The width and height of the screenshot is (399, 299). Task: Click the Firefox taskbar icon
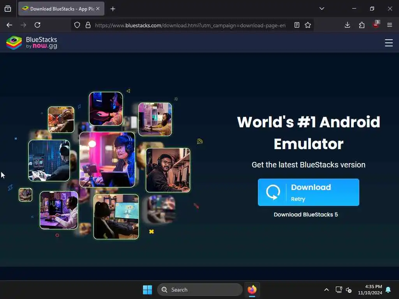click(252, 290)
